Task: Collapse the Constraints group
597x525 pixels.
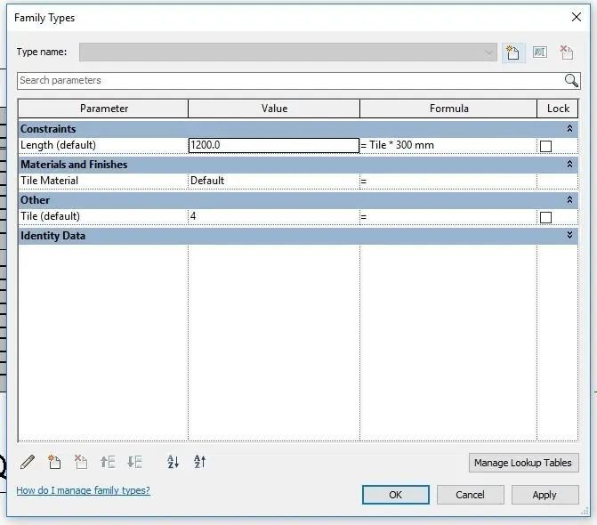Action: pos(569,129)
